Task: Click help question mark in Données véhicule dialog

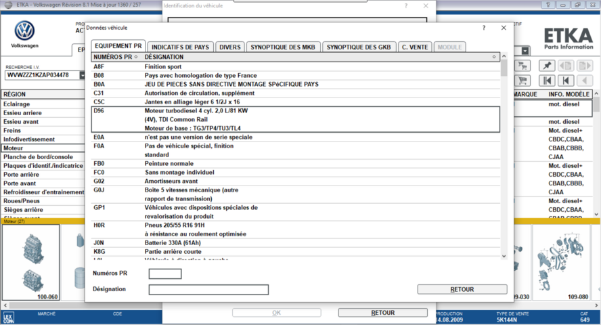Action: pos(484,28)
